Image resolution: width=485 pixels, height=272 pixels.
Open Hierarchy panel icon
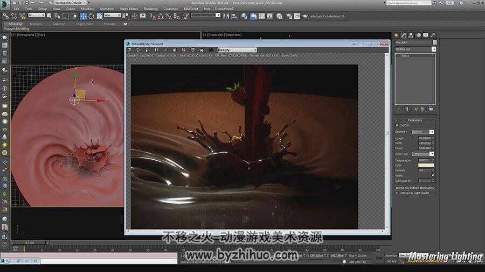click(411, 35)
